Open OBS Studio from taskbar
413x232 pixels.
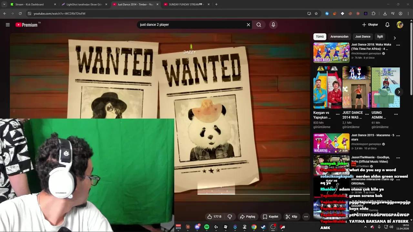coord(273,227)
